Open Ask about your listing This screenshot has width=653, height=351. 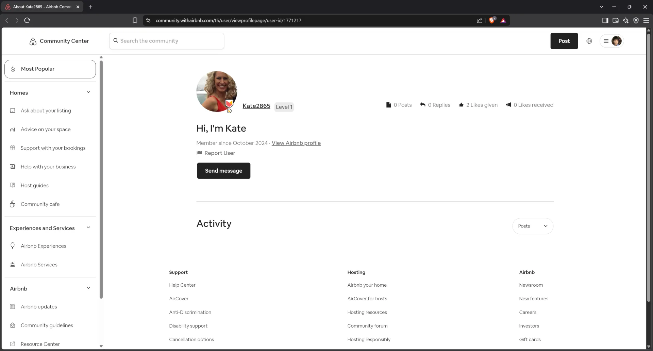pyautogui.click(x=46, y=111)
